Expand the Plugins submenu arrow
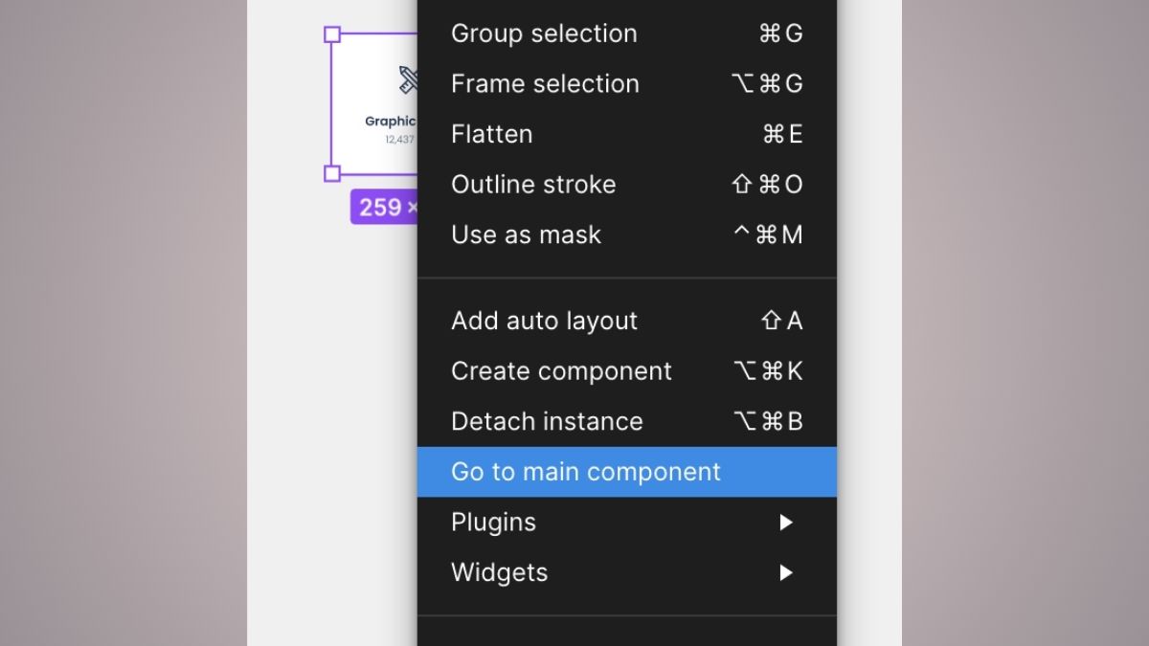This screenshot has height=646, width=1149. coord(787,522)
